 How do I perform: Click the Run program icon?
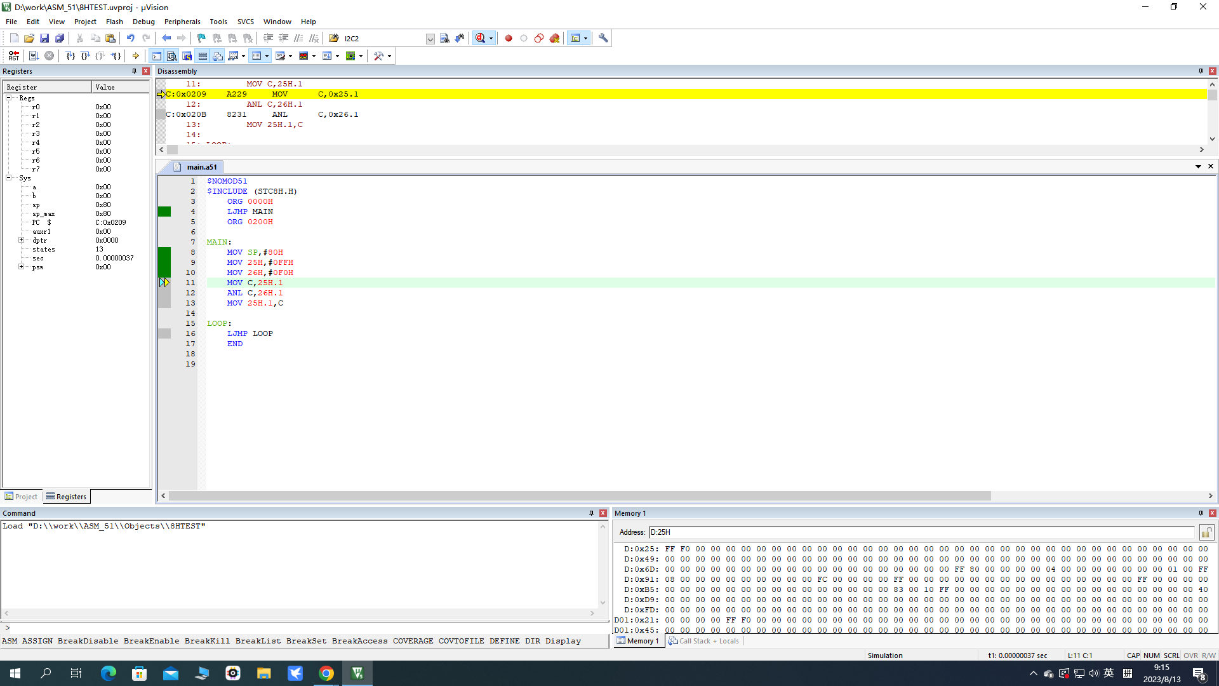coord(34,56)
